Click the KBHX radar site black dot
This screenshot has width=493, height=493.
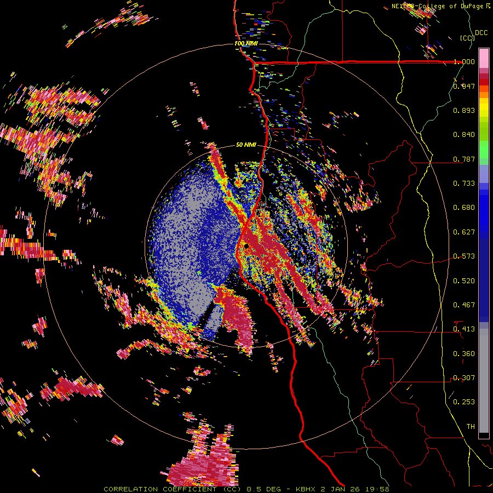tap(246, 246)
